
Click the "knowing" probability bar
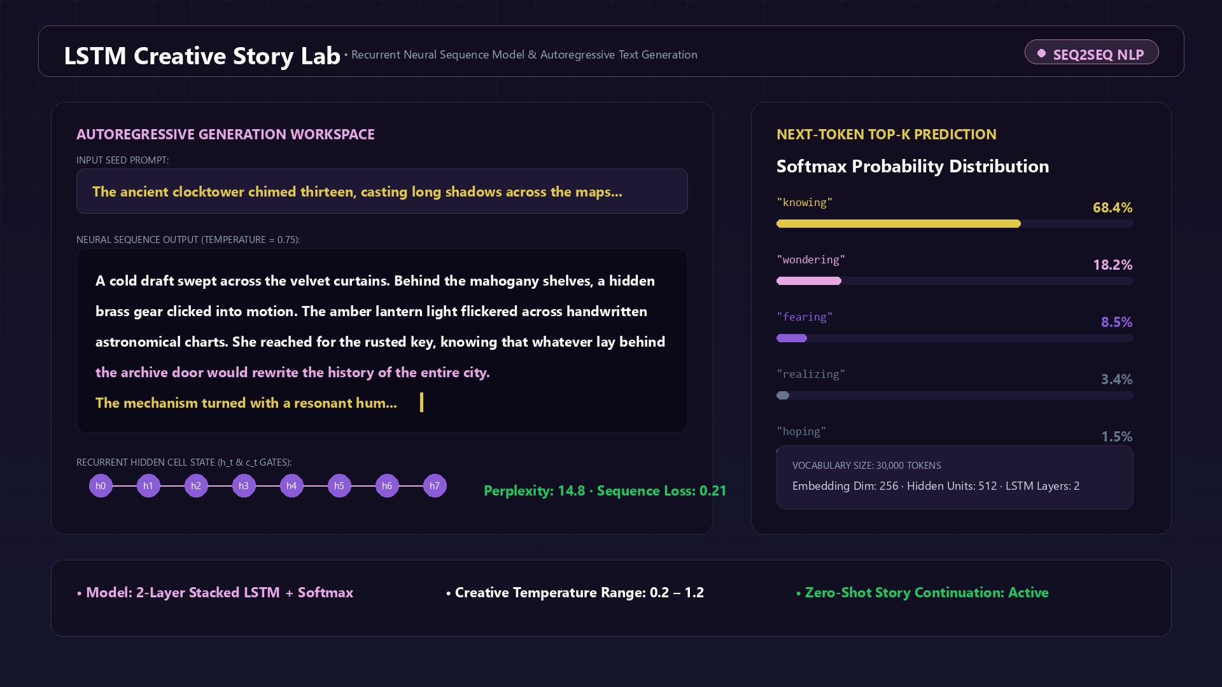955,223
